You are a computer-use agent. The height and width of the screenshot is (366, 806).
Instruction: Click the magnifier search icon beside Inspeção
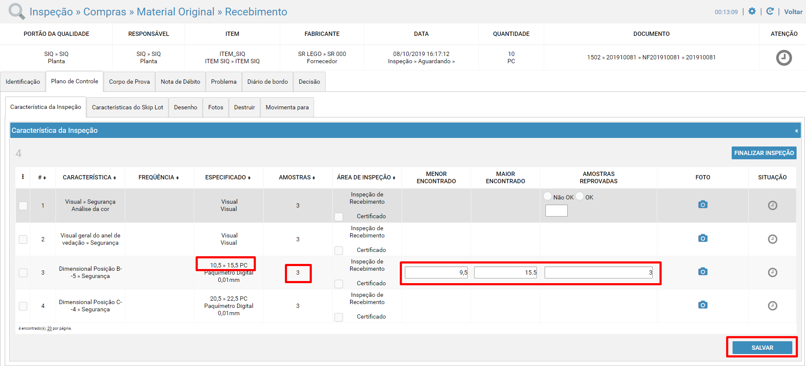point(17,12)
